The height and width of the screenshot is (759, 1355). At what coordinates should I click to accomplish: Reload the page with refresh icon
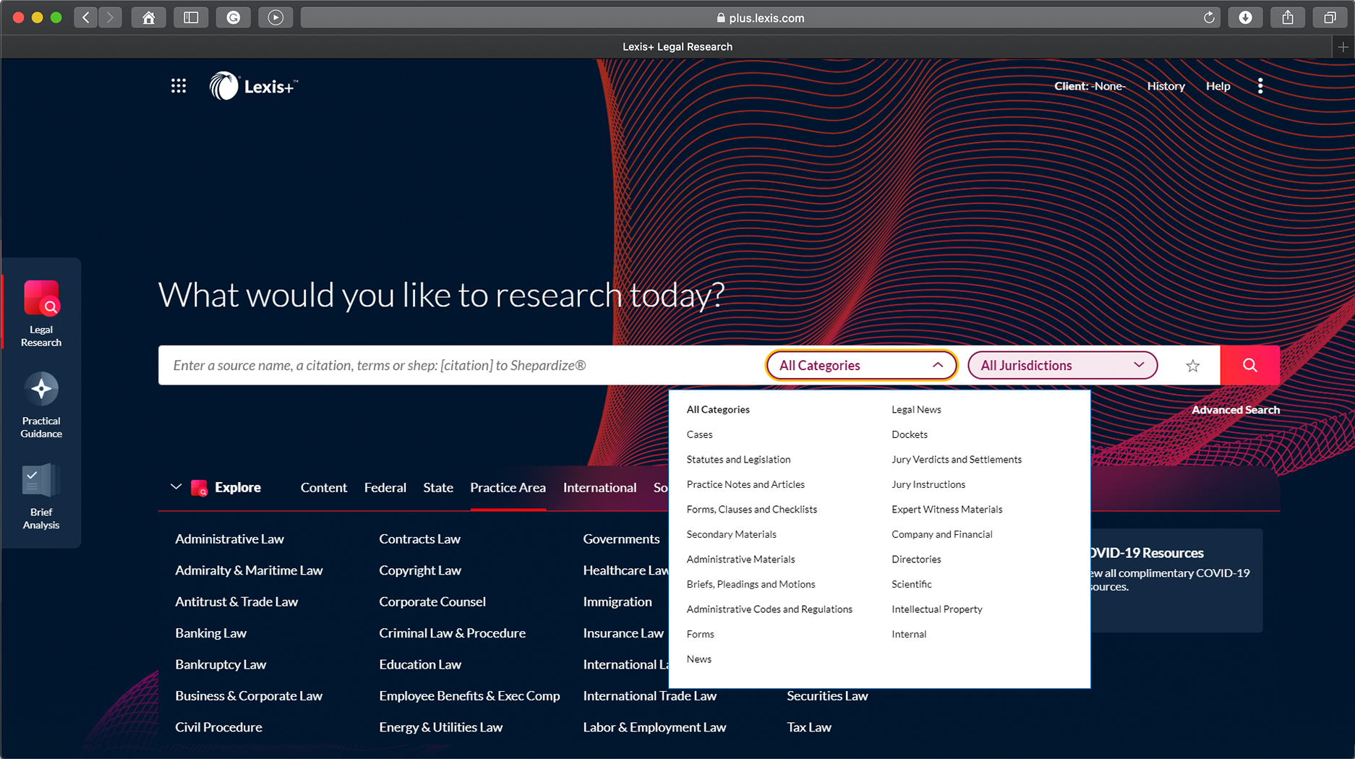tap(1208, 17)
